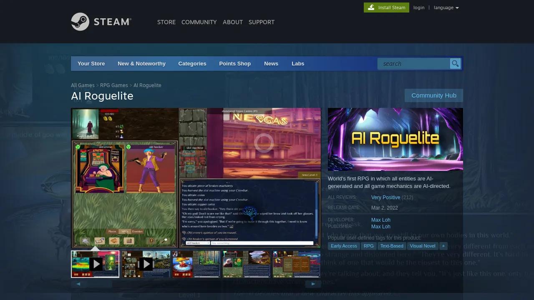Viewport: 534px width, 300px height.
Task: Click the release date Mar 2, 2022
Action: click(x=385, y=208)
